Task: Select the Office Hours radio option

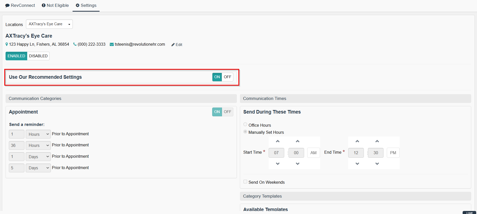Action: coord(245,124)
